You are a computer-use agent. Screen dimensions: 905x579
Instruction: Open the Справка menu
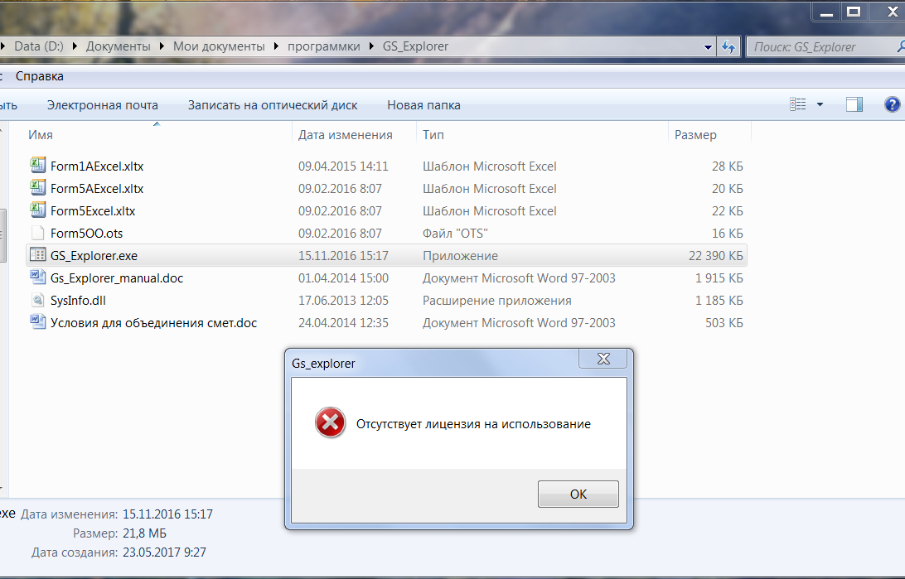pos(39,76)
